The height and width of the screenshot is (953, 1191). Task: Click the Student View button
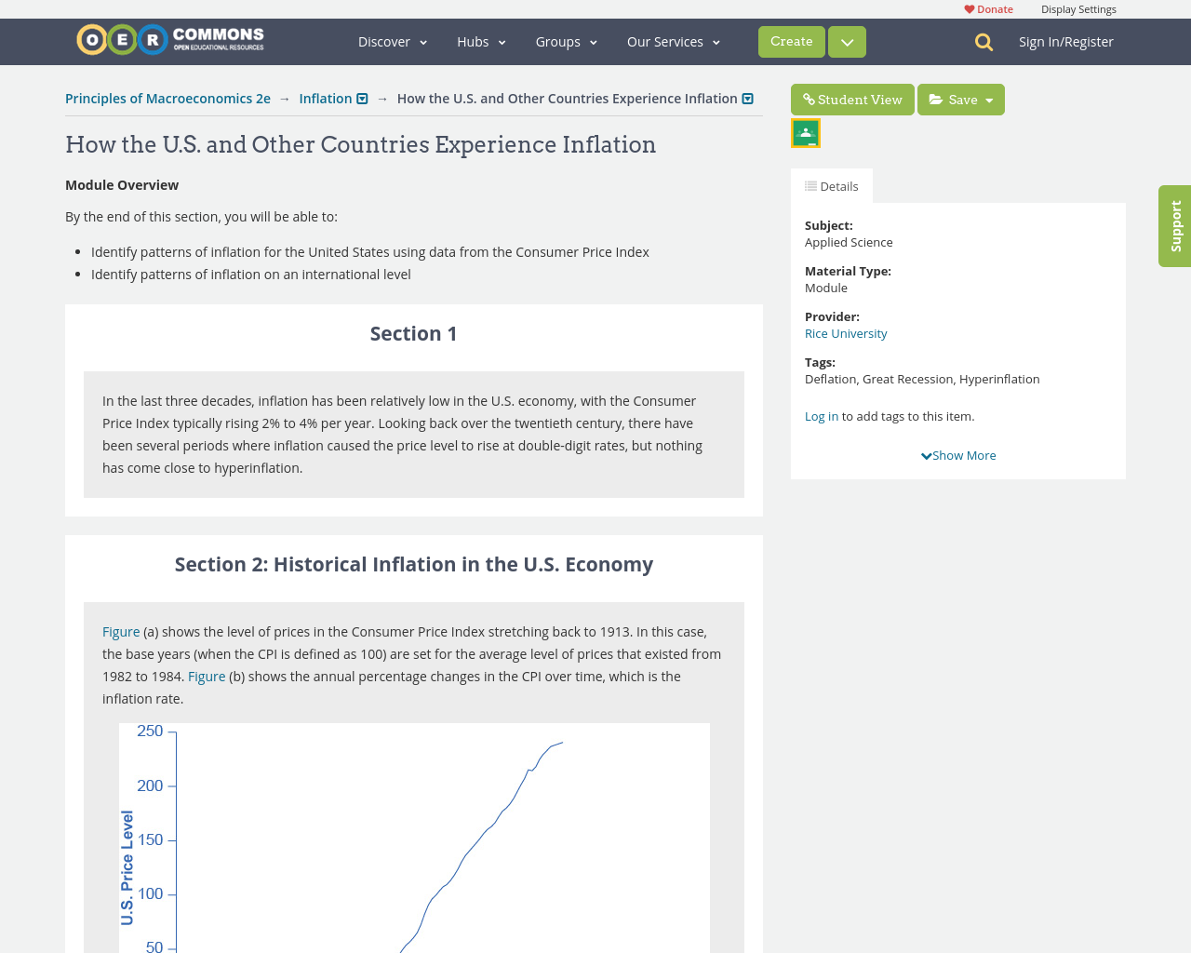pyautogui.click(x=852, y=100)
